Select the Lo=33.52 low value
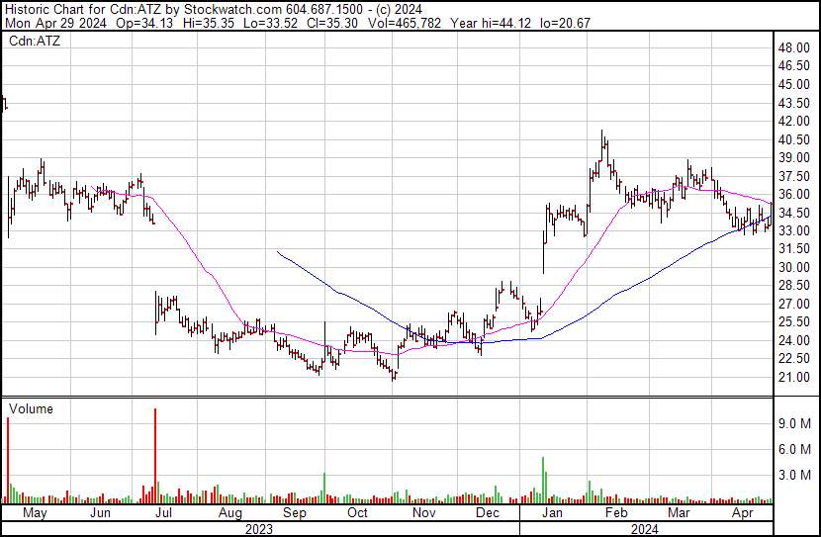Viewport: 821px width, 537px height. coord(270,23)
